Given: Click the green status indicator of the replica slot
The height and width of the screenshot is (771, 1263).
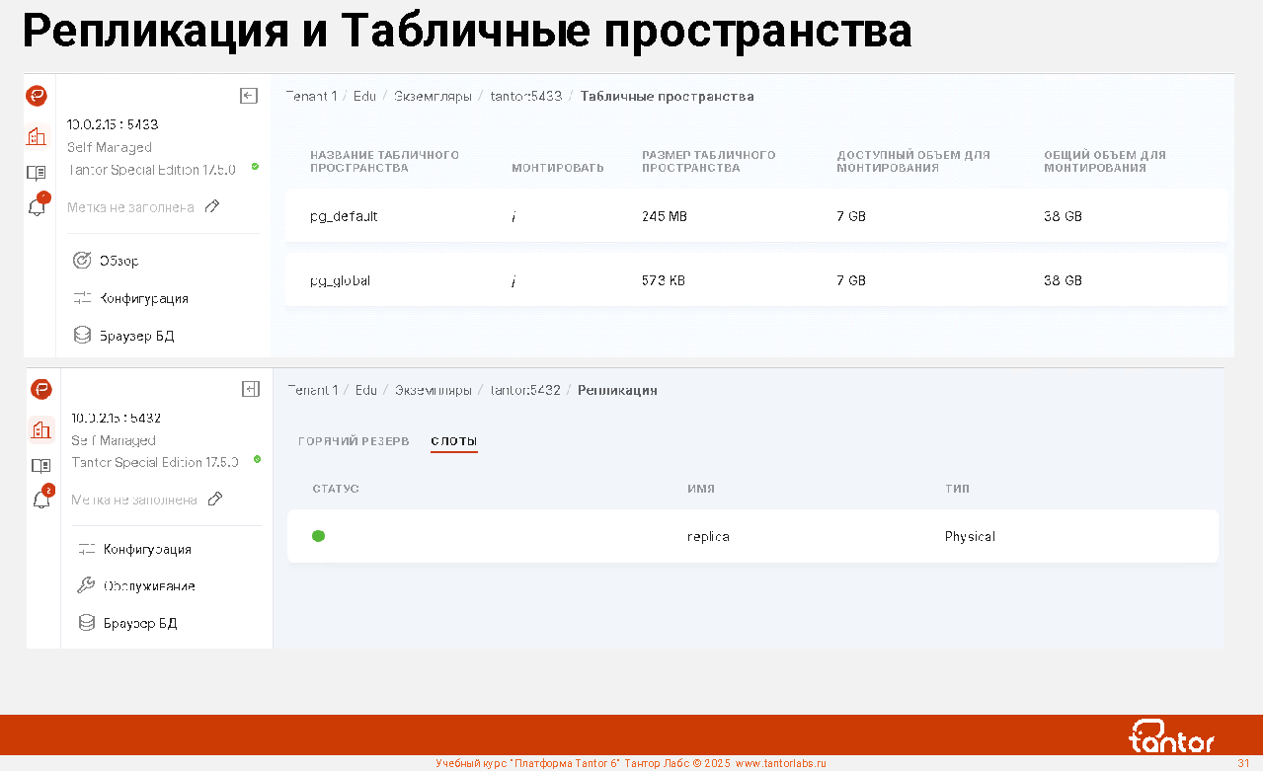Looking at the screenshot, I should tap(319, 536).
